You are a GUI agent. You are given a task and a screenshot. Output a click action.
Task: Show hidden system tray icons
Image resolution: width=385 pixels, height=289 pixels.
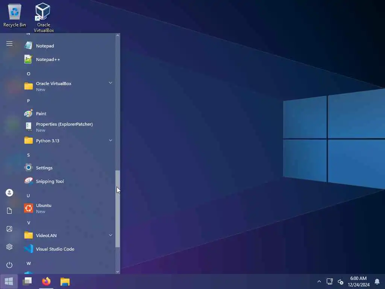pyautogui.click(x=319, y=281)
